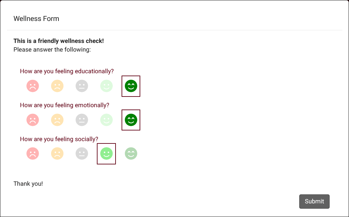The image size is (349, 217).
Task: Click the 'How are you feeling educationally?' label
Action: [x=67, y=71]
